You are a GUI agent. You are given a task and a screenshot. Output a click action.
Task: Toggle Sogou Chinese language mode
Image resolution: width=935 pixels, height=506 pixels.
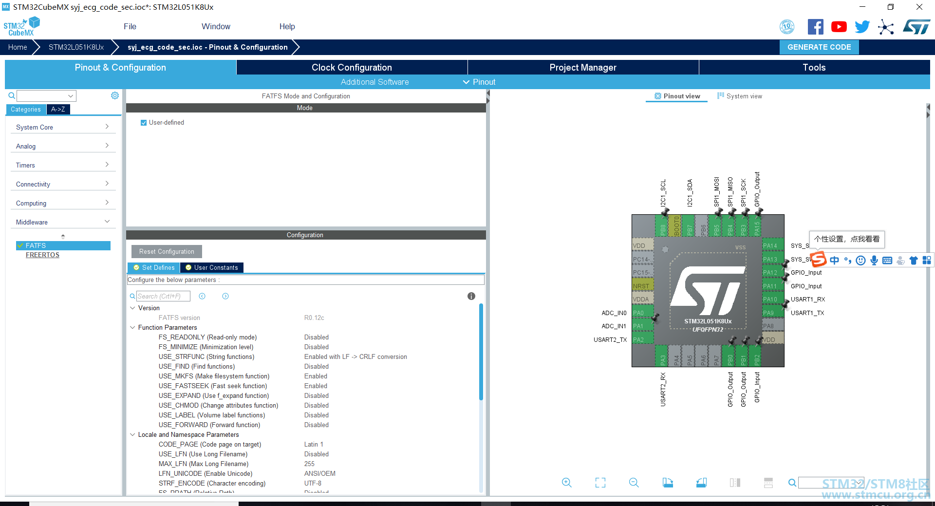[x=834, y=261]
